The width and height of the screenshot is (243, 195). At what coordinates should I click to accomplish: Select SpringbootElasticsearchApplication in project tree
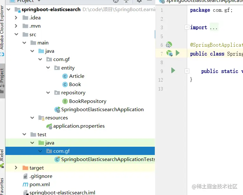[102, 110]
